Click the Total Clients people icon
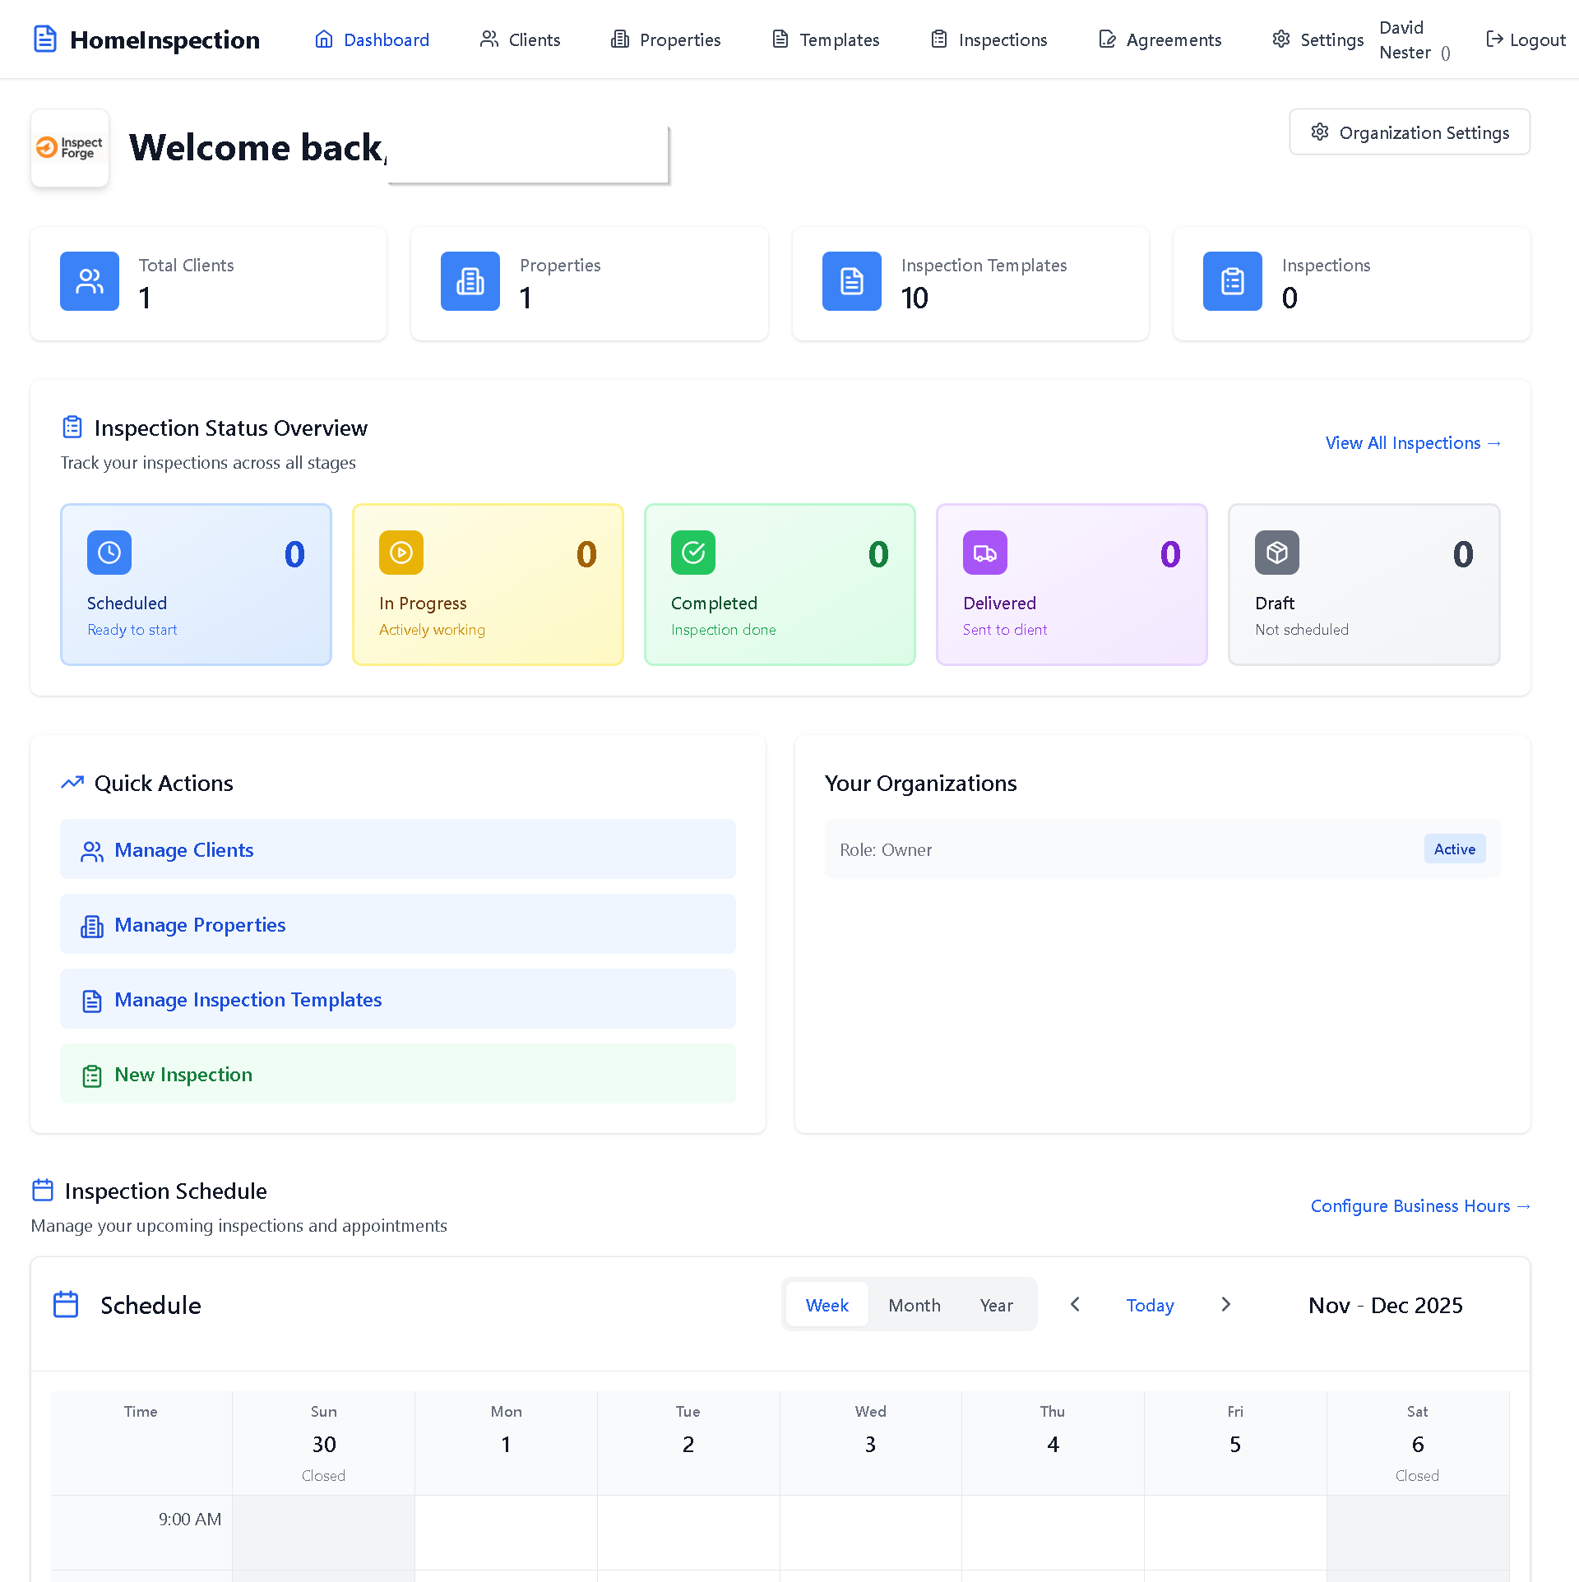The image size is (1579, 1582). 89,281
